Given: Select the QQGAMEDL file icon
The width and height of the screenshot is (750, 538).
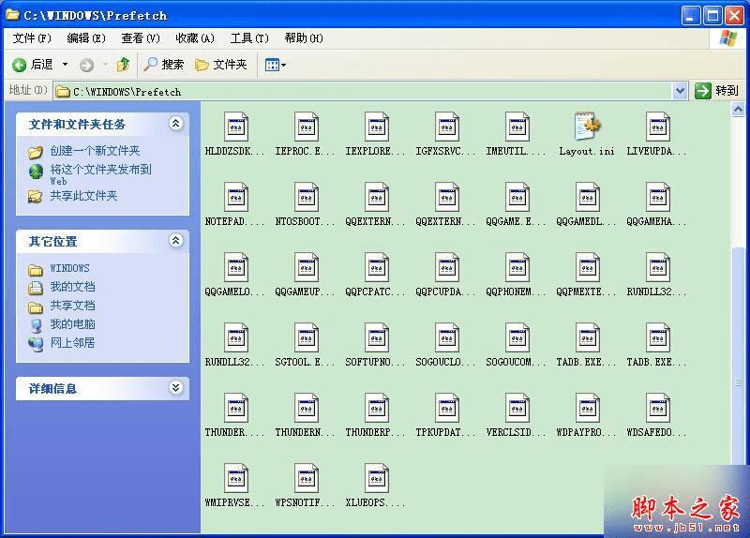Looking at the screenshot, I should [588, 197].
